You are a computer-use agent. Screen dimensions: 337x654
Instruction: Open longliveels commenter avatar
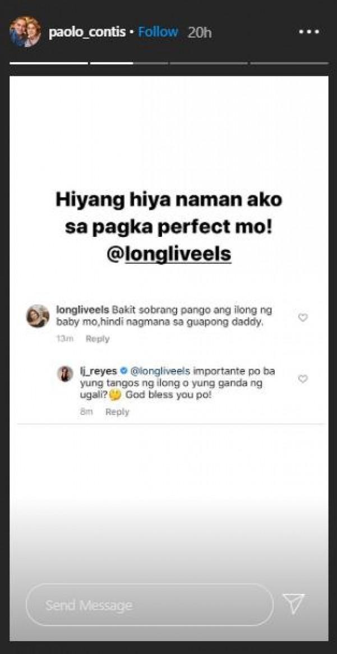pyautogui.click(x=38, y=316)
